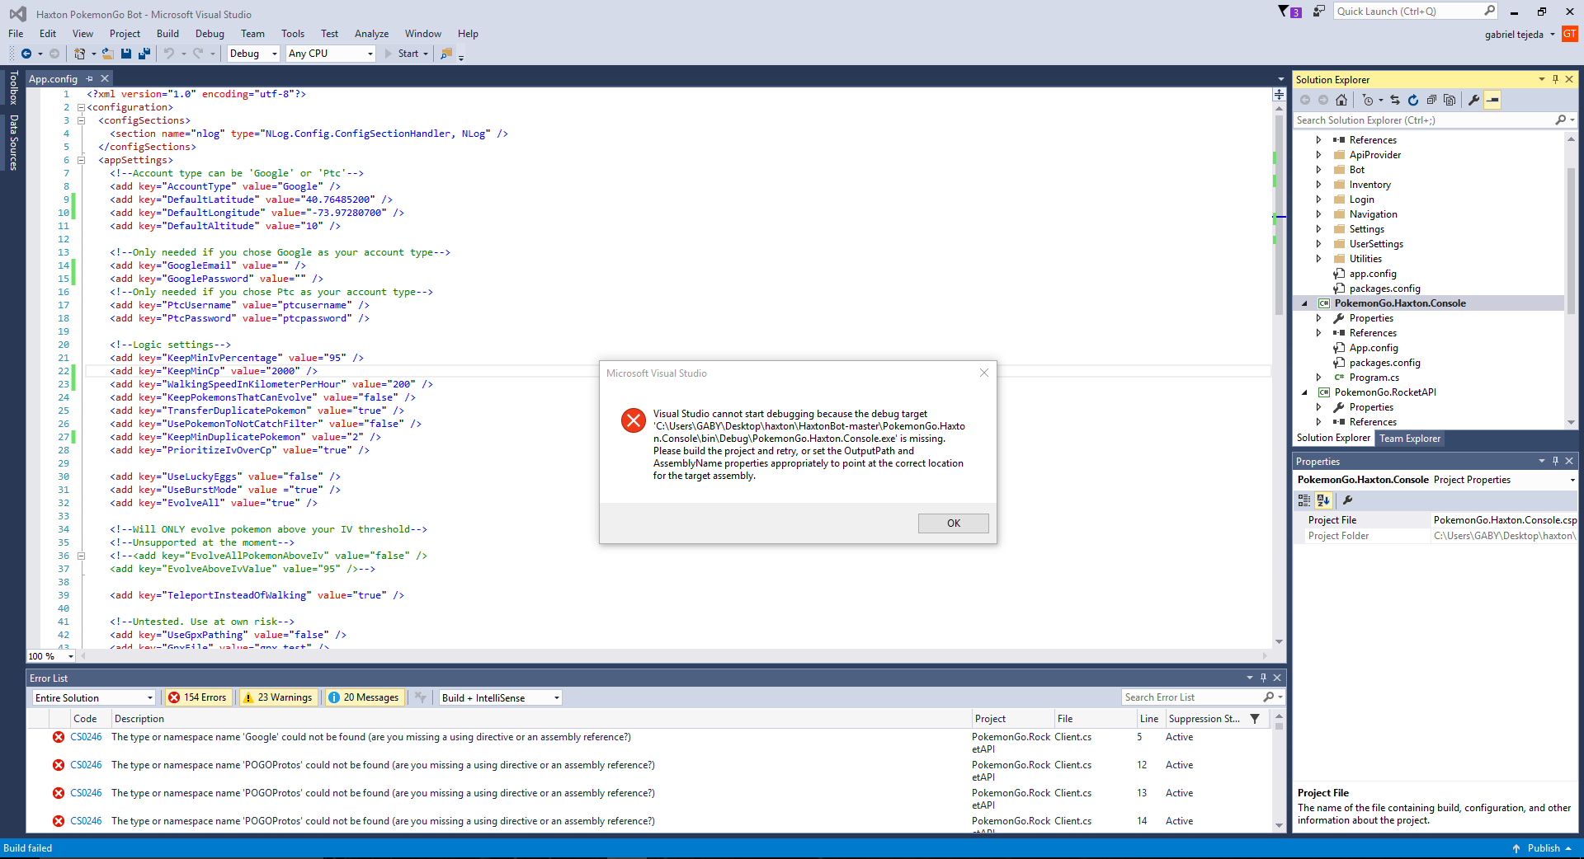
Task: Open the File menu
Action: [x=16, y=34]
